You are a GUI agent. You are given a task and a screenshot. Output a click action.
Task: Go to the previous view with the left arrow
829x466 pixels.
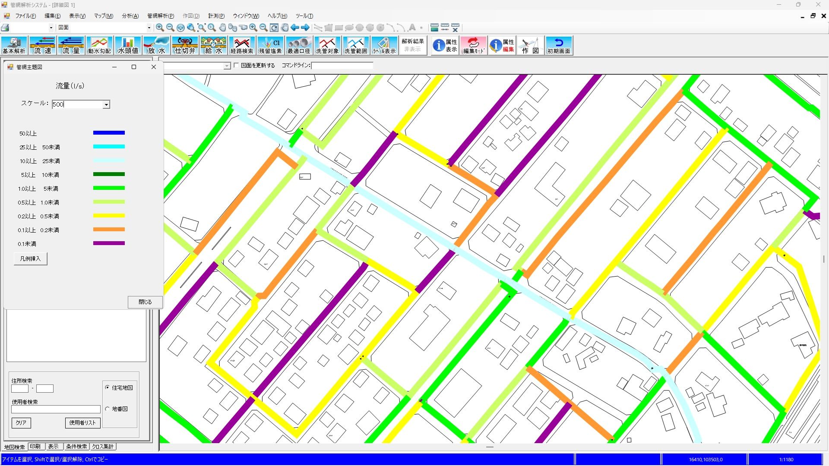point(295,28)
